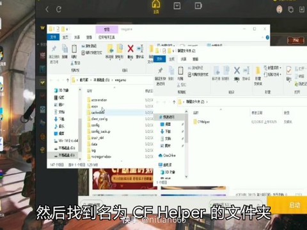The width and height of the screenshot is (307, 230).
Task: Click 本地磁盘 (D:) in wegame address bar
Action: point(102,80)
